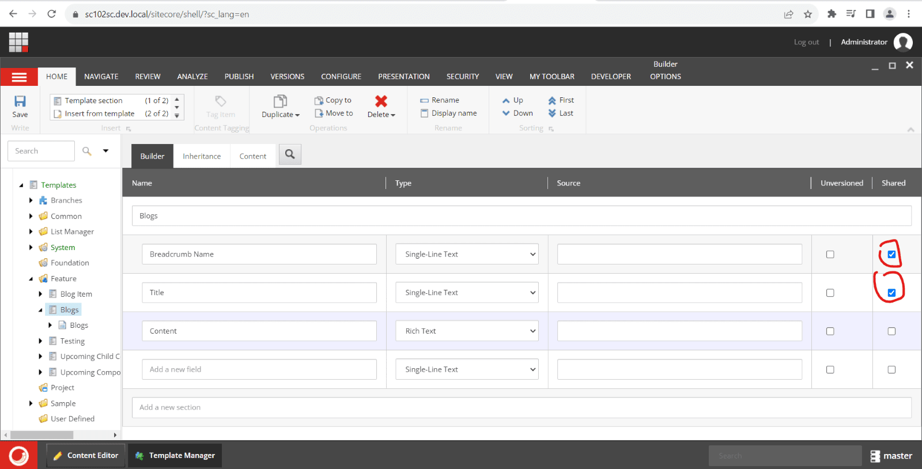
Task: Open Content Editor in the taskbar
Action: [x=86, y=455]
